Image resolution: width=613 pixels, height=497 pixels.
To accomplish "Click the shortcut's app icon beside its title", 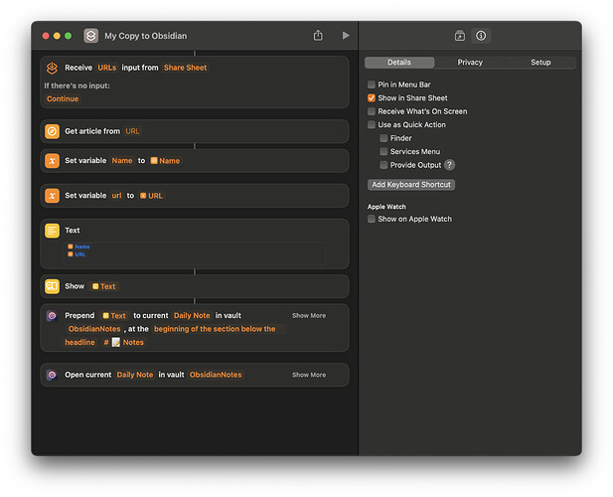I will [x=91, y=36].
